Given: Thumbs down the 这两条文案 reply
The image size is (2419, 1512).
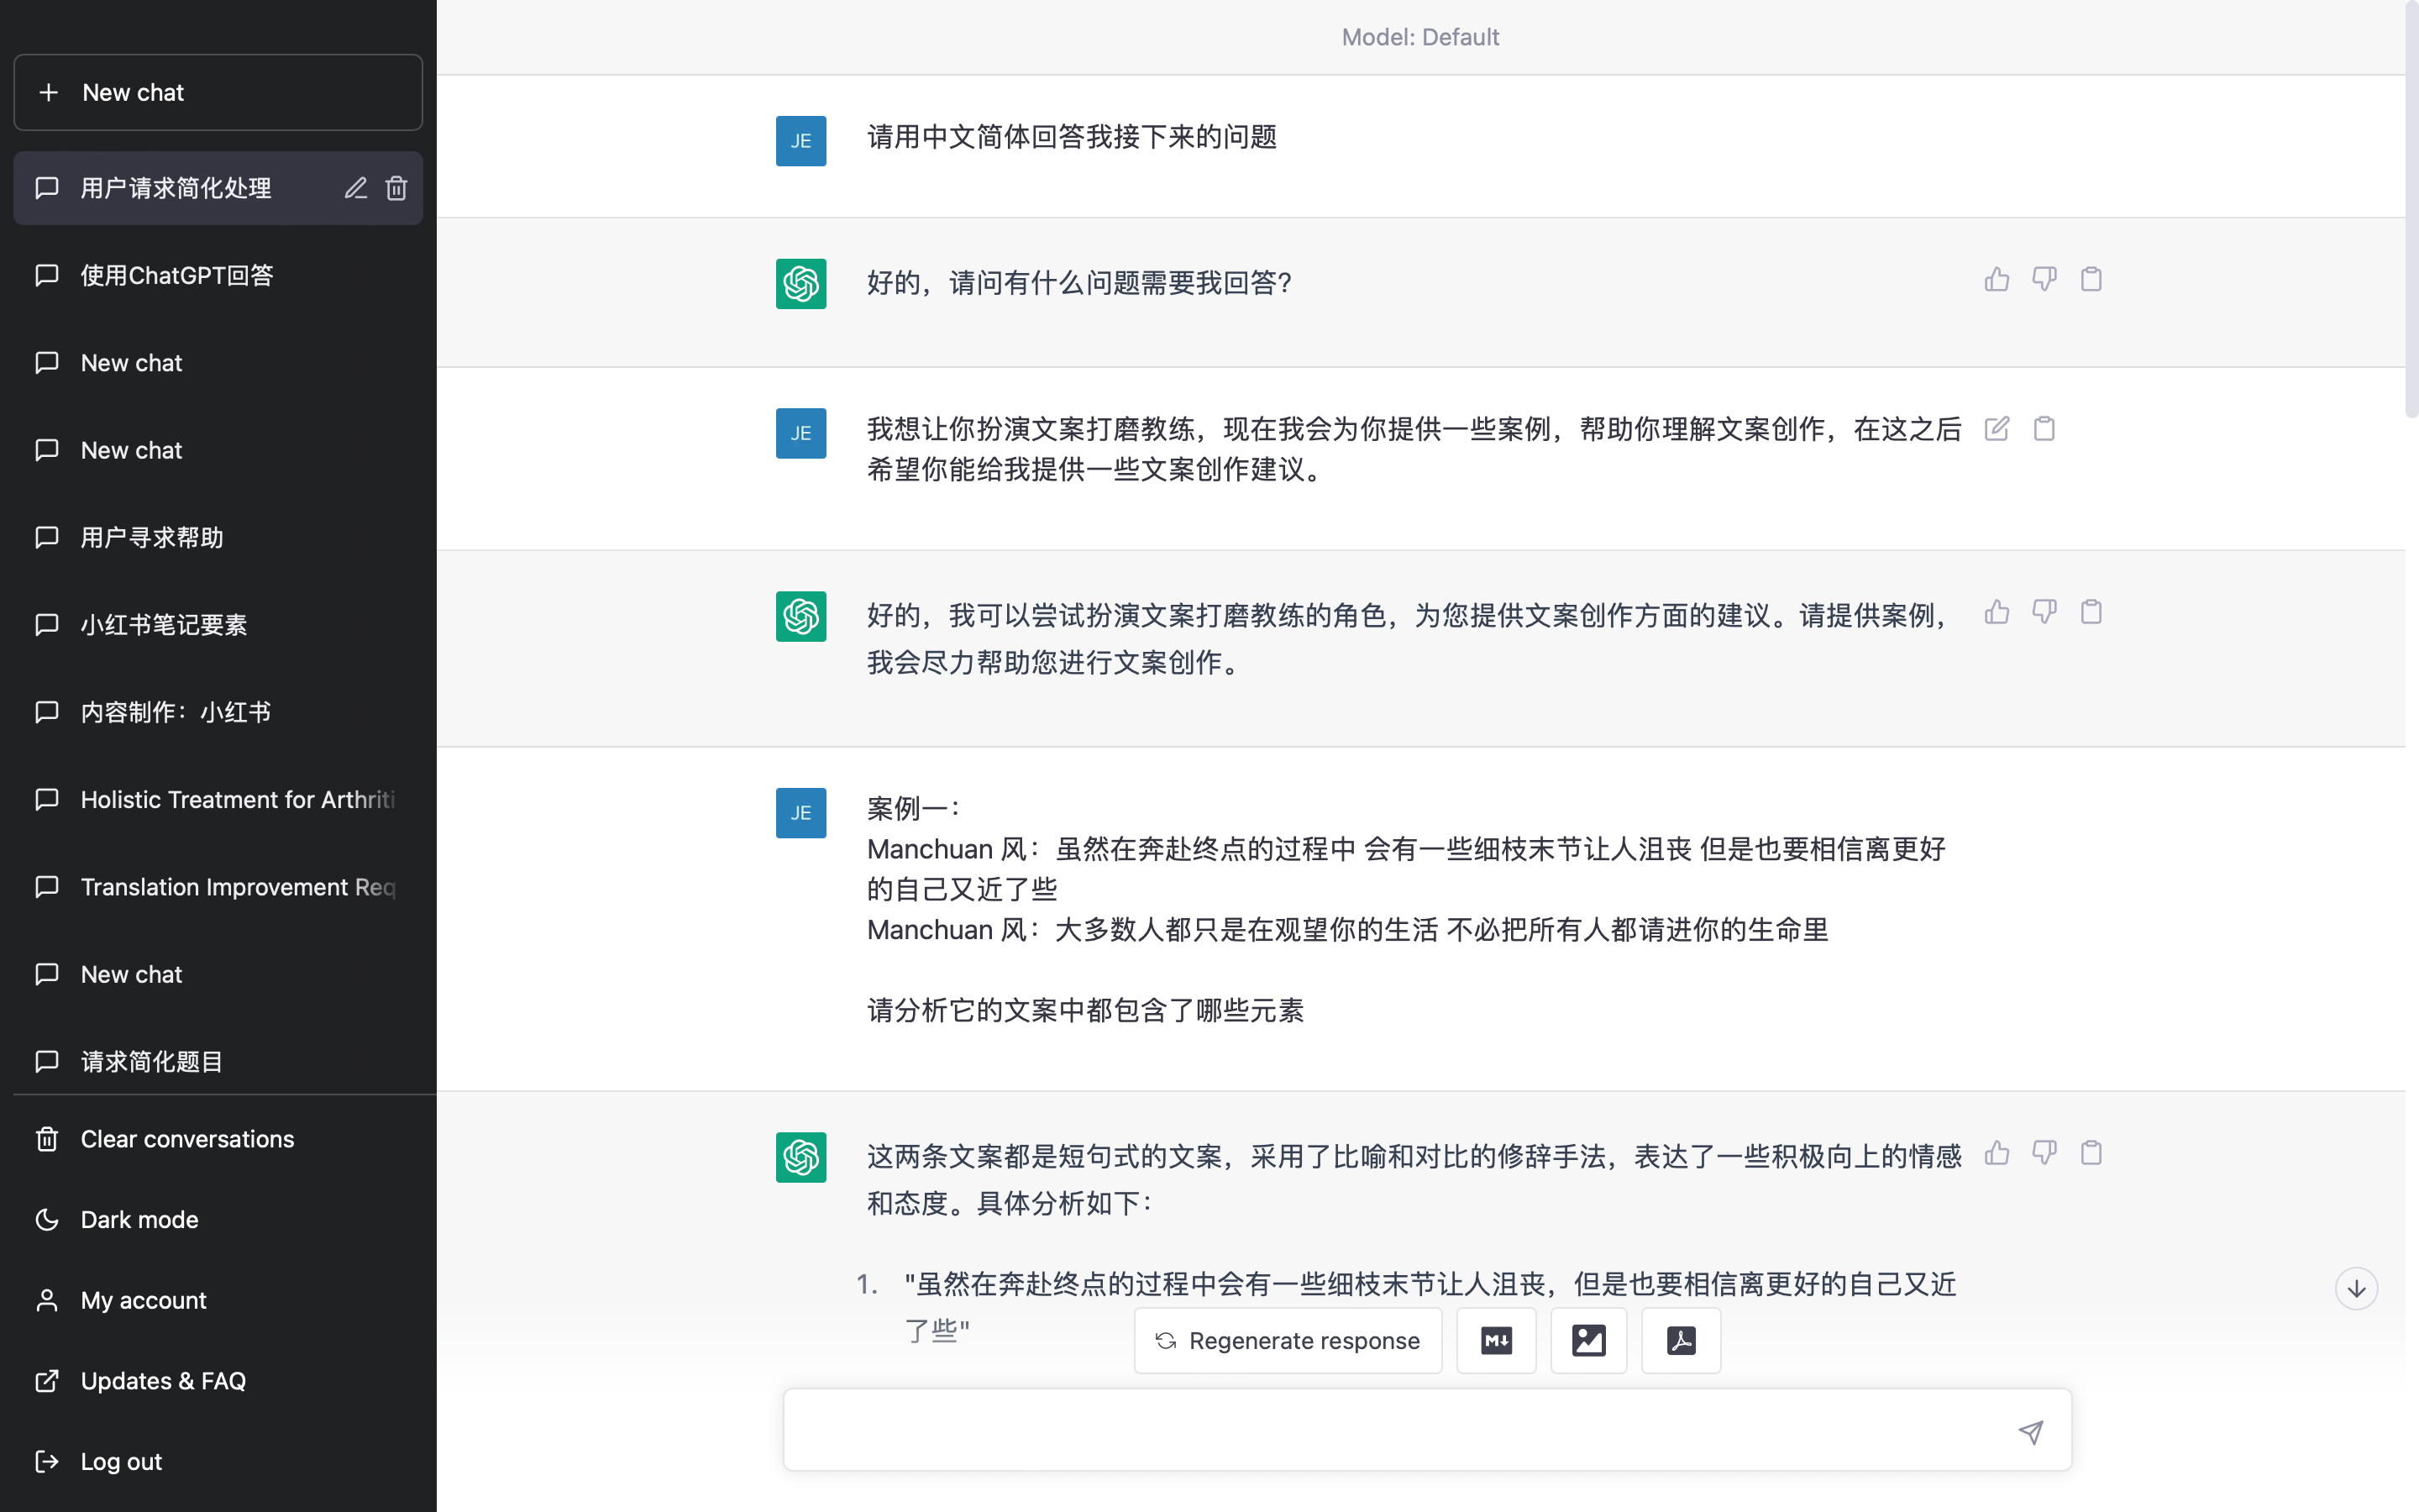Looking at the screenshot, I should tap(2044, 1153).
